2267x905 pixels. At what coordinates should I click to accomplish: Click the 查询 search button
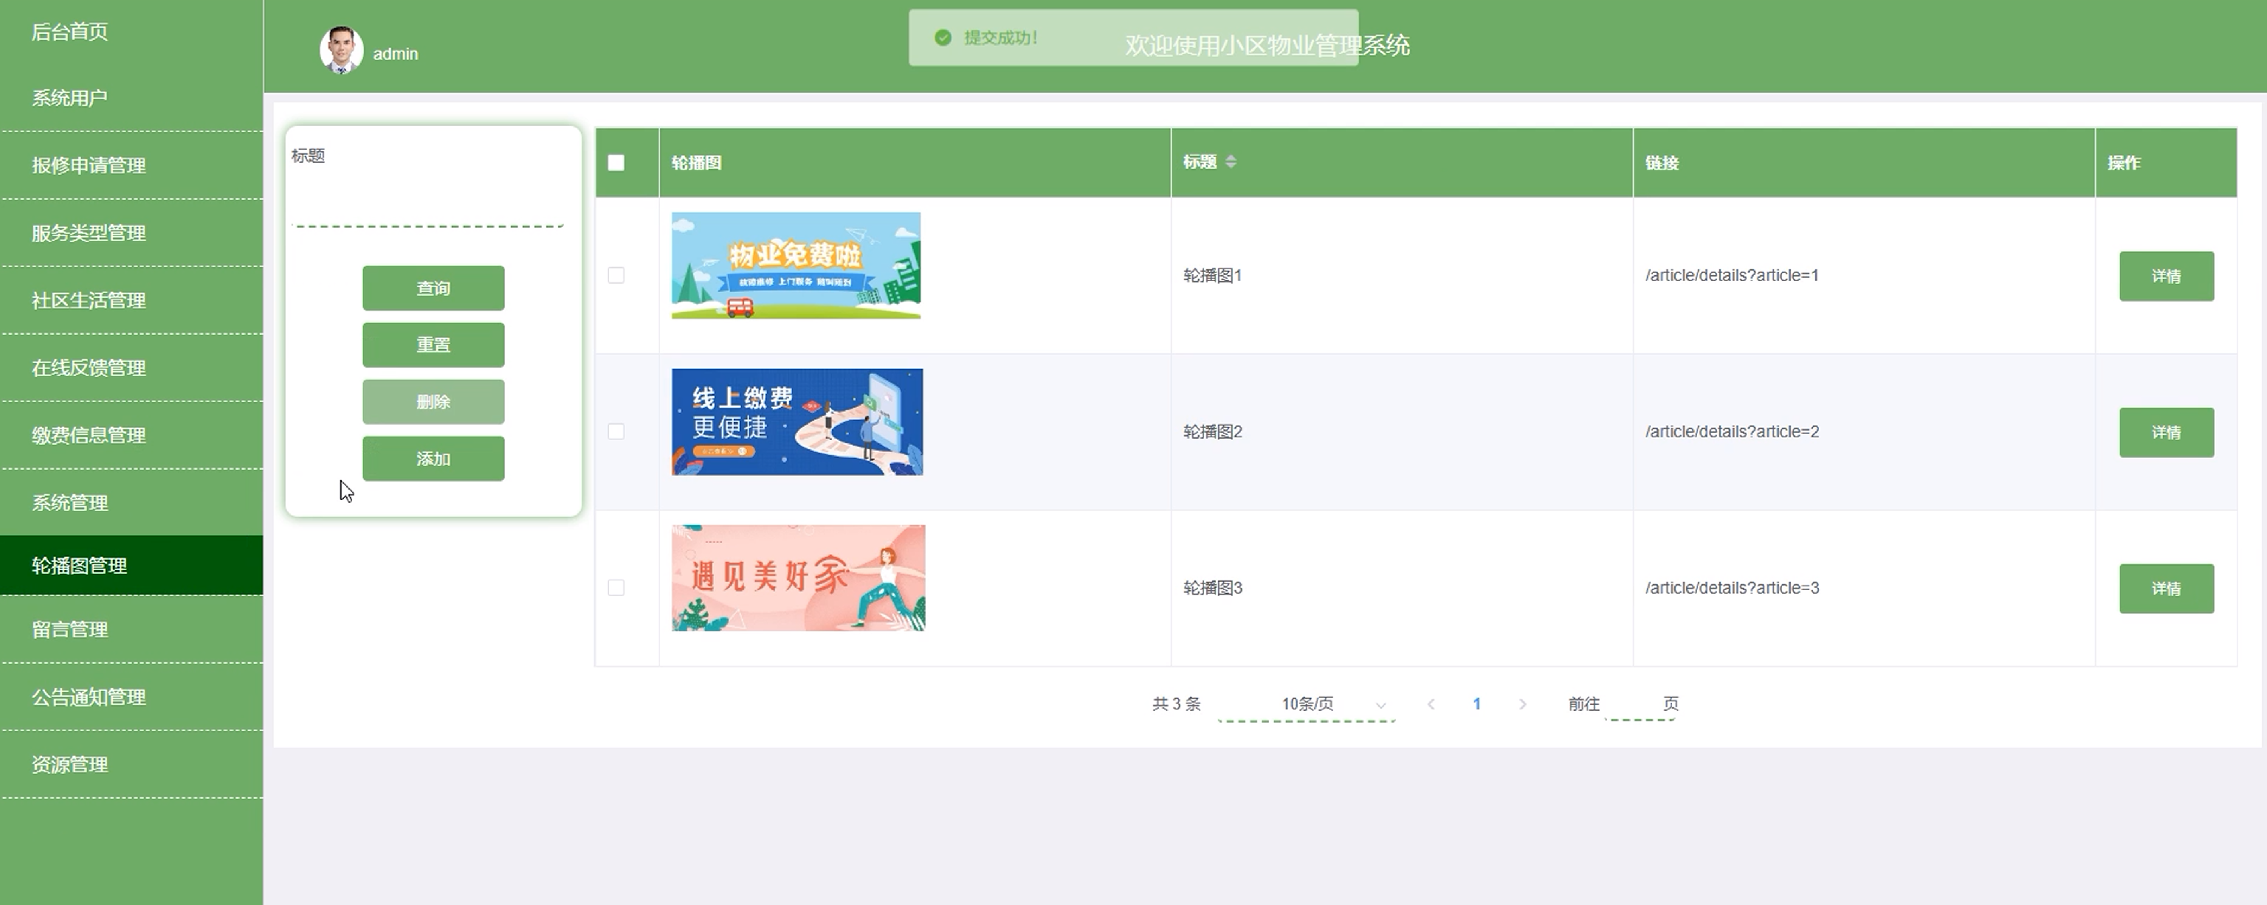tap(433, 288)
